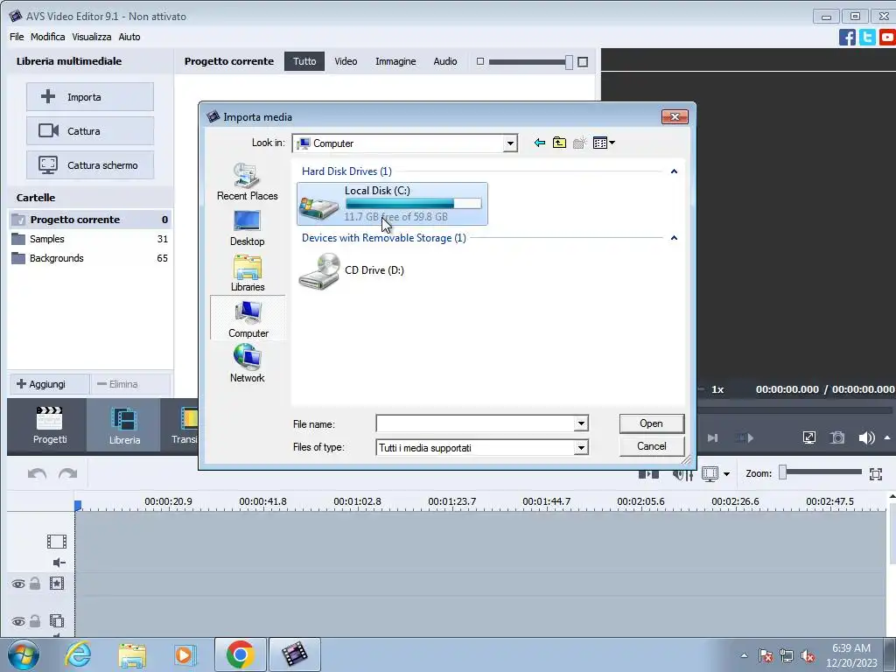Screen dimensions: 896x672
Task: Collapse Hard Disk Drives group
Action: (674, 171)
